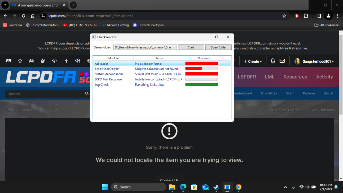The height and width of the screenshot is (193, 343).
Task: Go to Home breadcrumb link
Action: 9,110
